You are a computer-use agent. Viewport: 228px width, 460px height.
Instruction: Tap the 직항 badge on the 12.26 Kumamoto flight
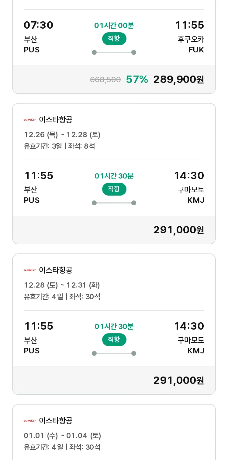114,189
